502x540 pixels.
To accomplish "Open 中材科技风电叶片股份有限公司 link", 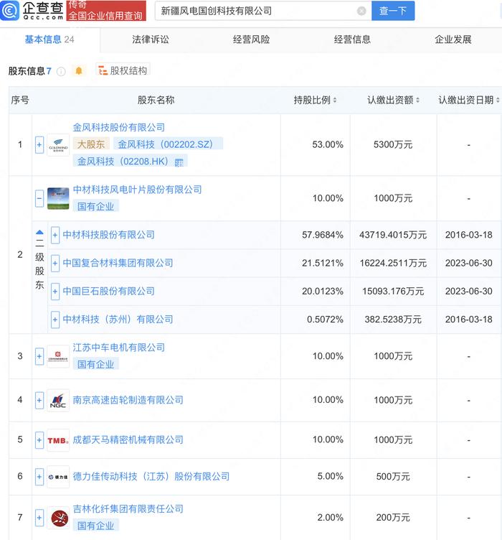I will click(x=137, y=190).
